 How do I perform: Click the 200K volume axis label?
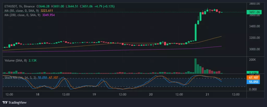click(x=253, y=60)
